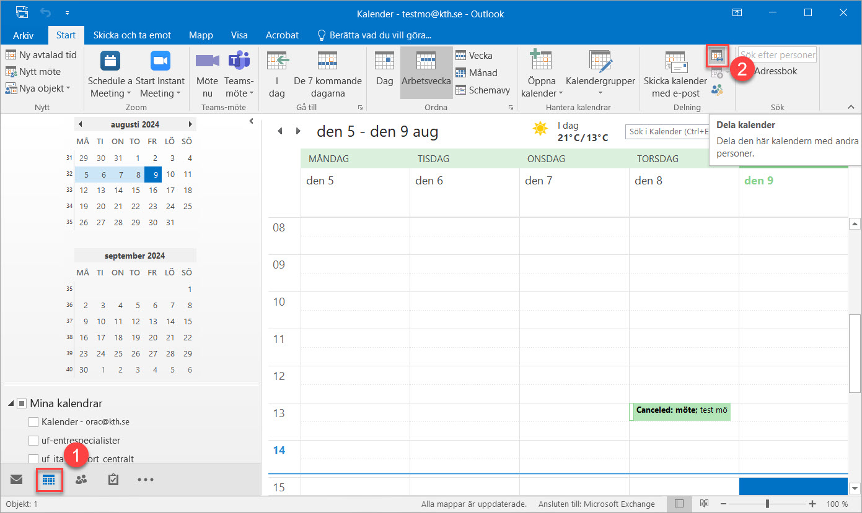Switch to Vecka view
Image resolution: width=862 pixels, height=513 pixels.
point(474,55)
